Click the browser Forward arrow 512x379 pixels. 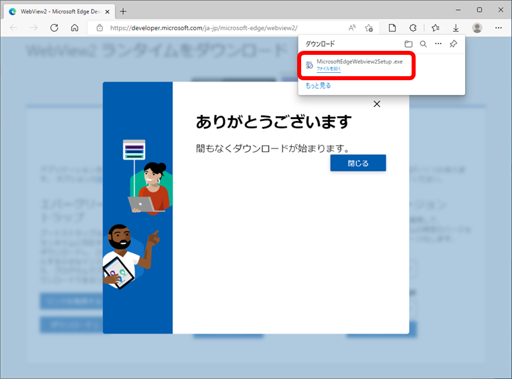(33, 27)
